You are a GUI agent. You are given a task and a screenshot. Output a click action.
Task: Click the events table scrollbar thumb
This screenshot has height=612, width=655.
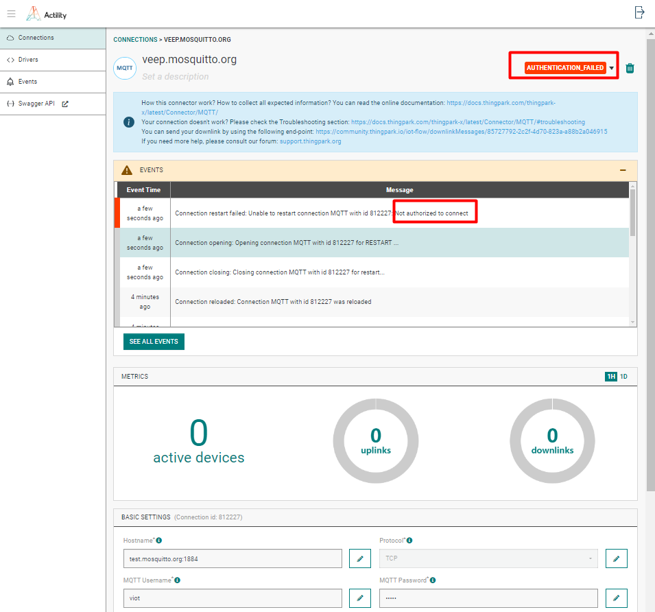pyautogui.click(x=632, y=213)
